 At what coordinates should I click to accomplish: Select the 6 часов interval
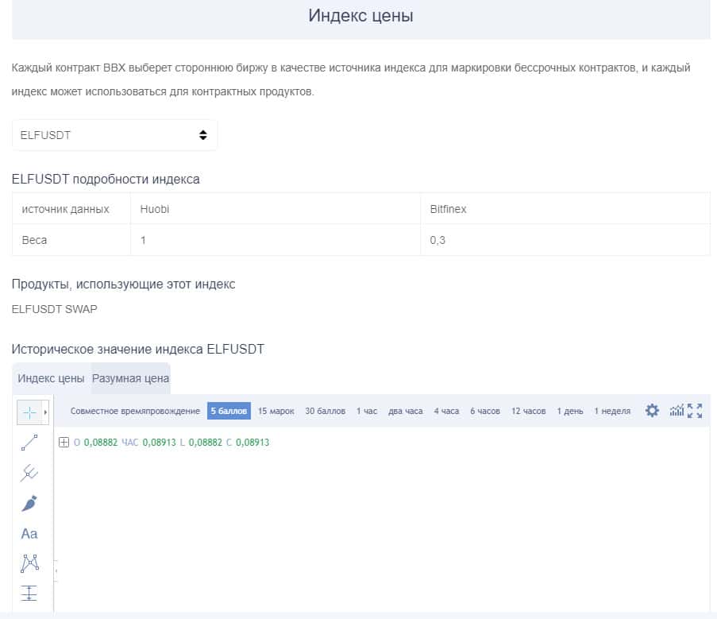tap(485, 411)
